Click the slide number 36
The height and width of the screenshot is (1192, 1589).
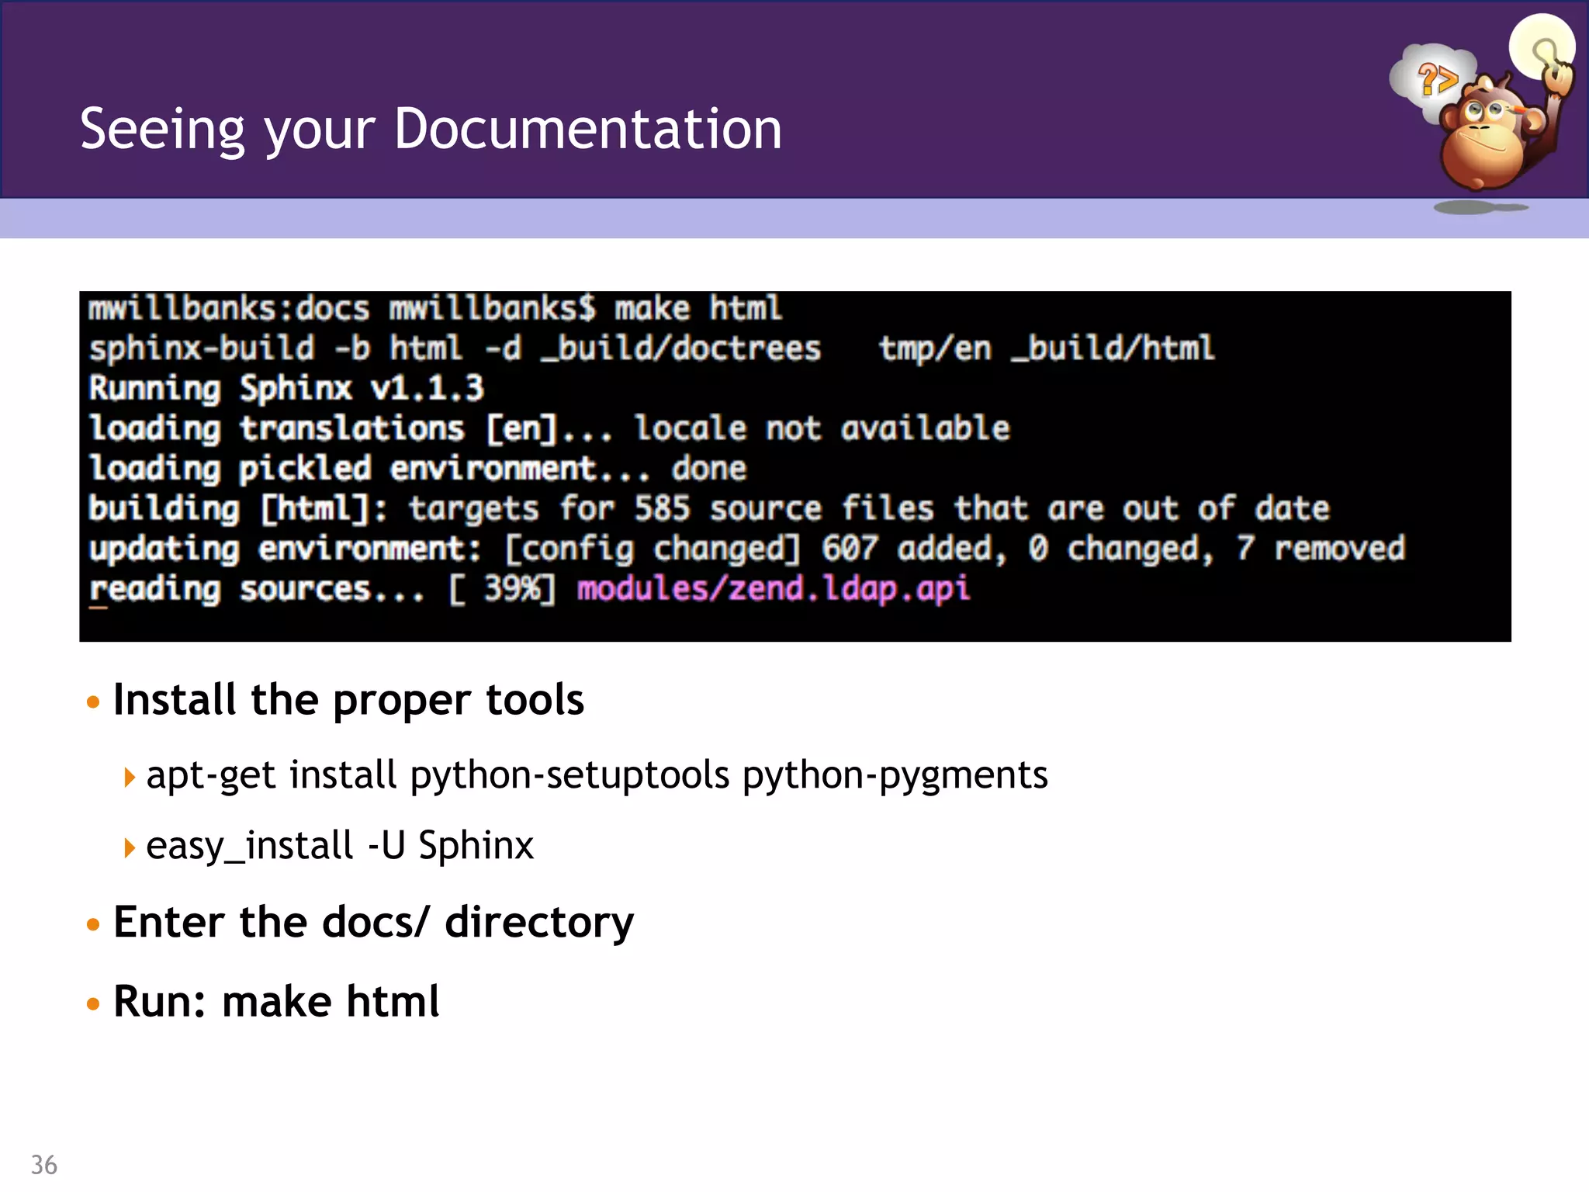(x=44, y=1165)
